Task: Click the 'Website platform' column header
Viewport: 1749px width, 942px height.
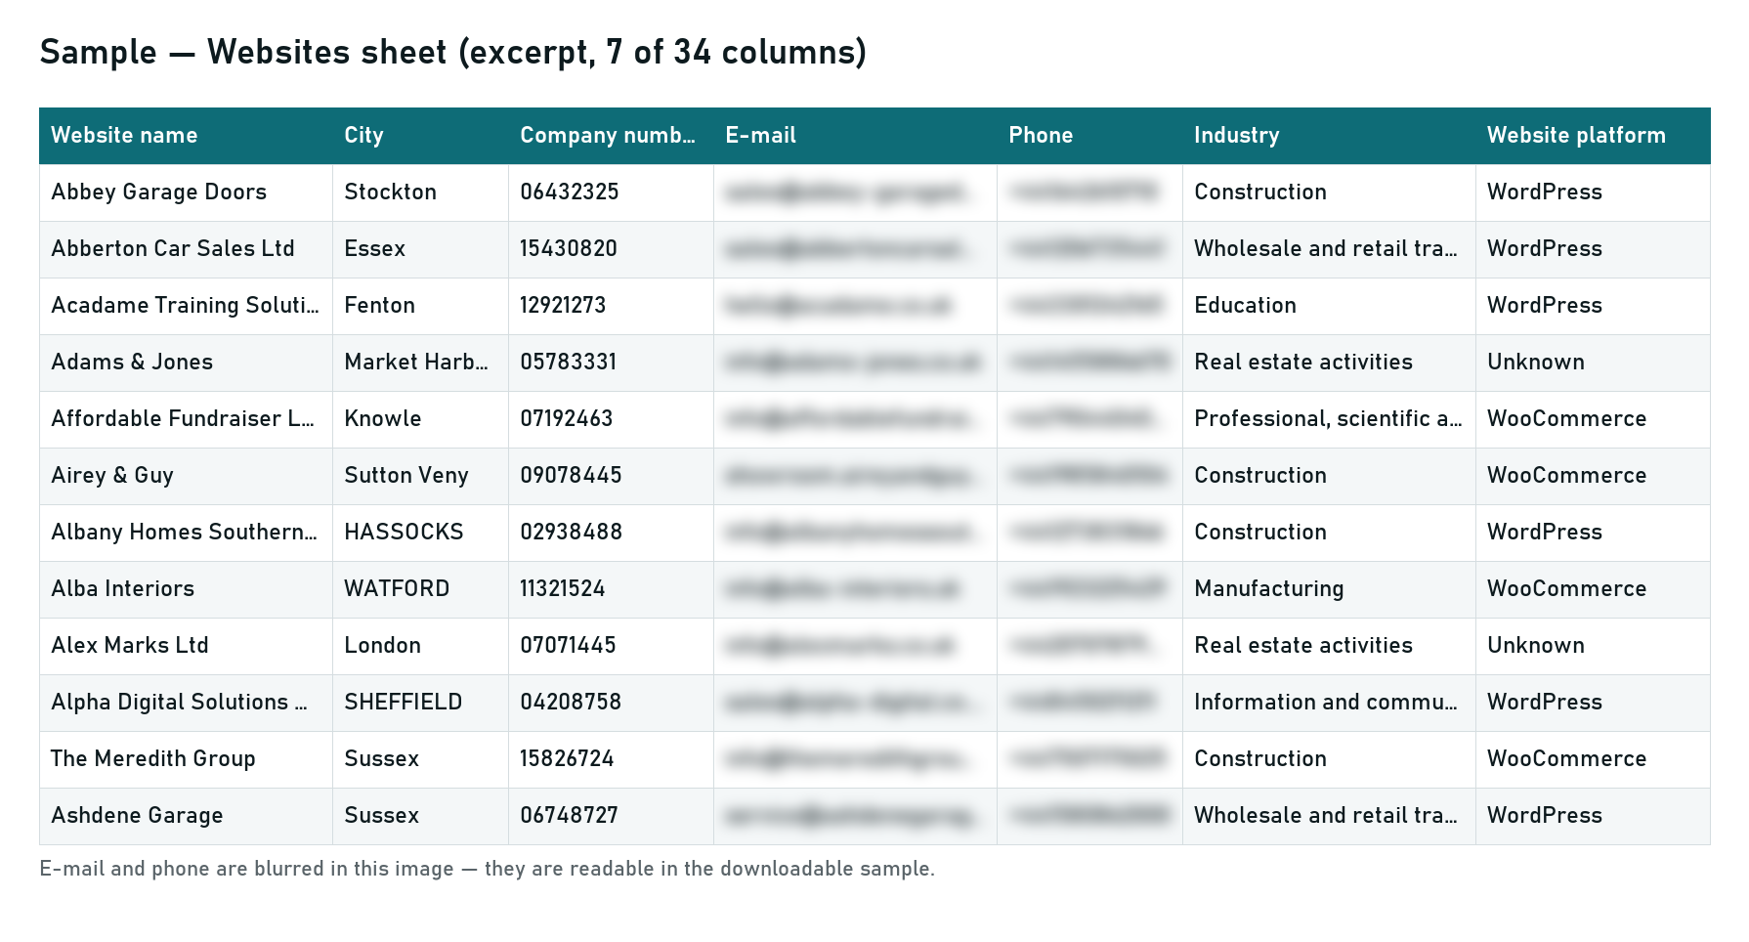Action: click(1593, 136)
